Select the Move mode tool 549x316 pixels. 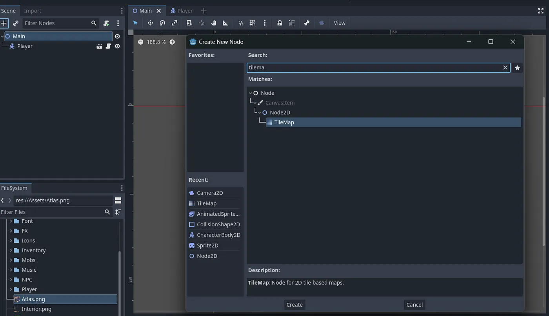tap(150, 23)
